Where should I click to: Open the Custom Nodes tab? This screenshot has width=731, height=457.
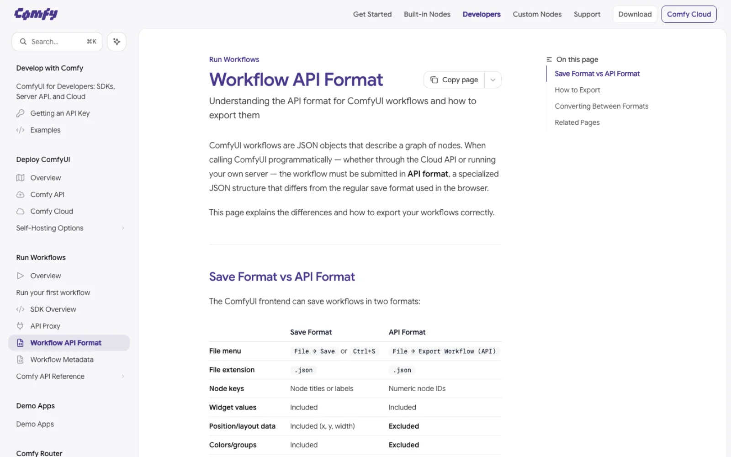click(537, 14)
